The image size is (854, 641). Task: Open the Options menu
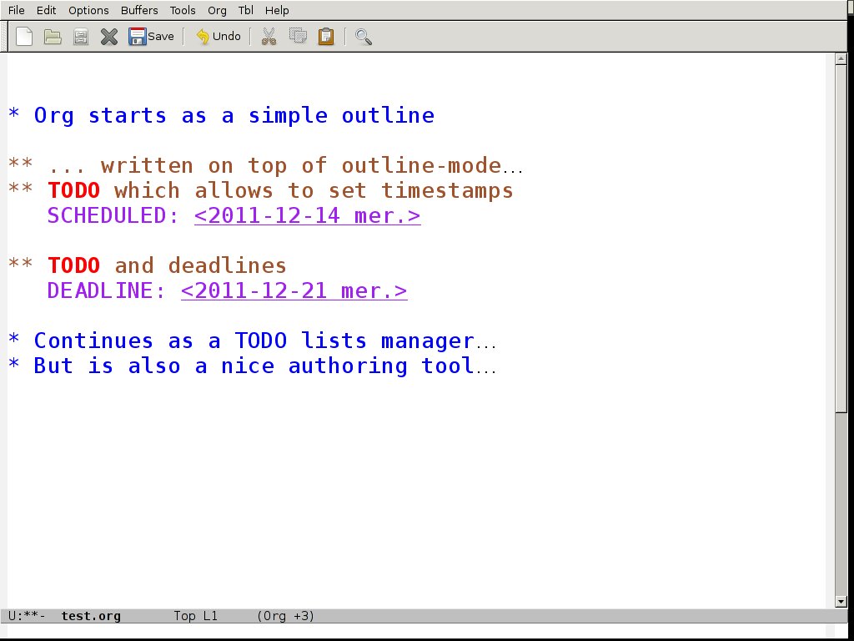88,10
